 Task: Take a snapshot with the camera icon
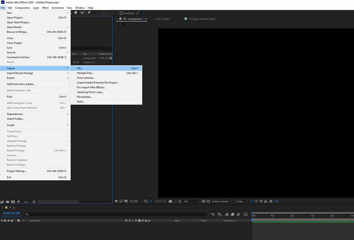170,201
